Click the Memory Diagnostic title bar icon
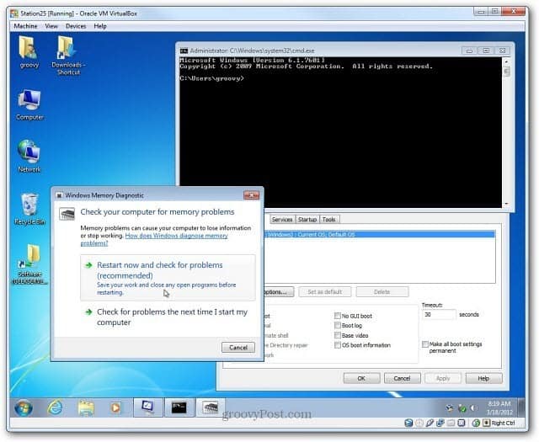Screen dimensions: 539x442 tap(59, 195)
